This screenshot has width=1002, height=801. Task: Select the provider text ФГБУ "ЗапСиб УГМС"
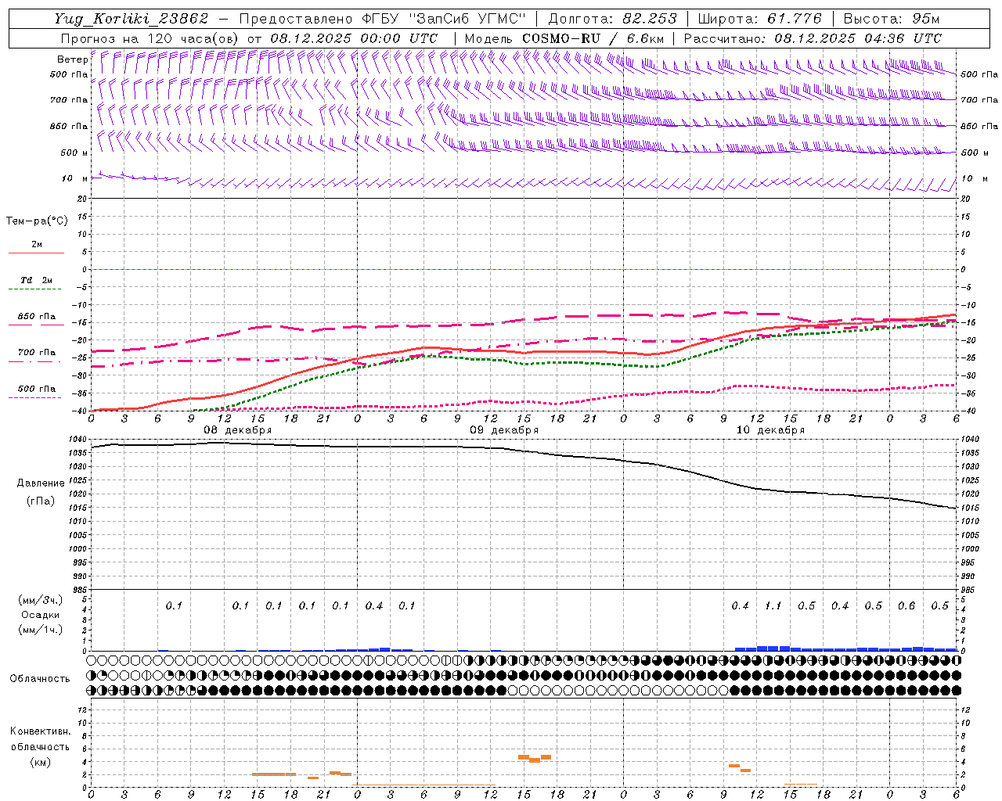click(445, 19)
